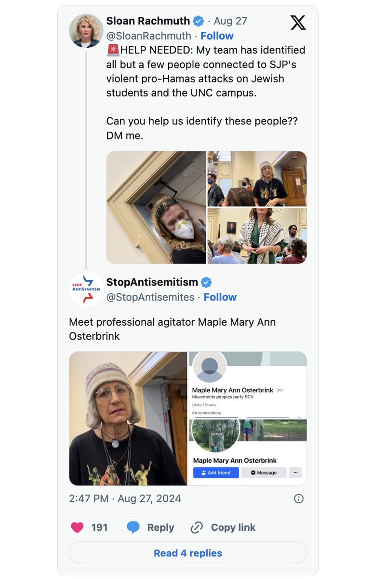Open the profile screenshot image in reply tweet
386x579 pixels.
coord(247,418)
